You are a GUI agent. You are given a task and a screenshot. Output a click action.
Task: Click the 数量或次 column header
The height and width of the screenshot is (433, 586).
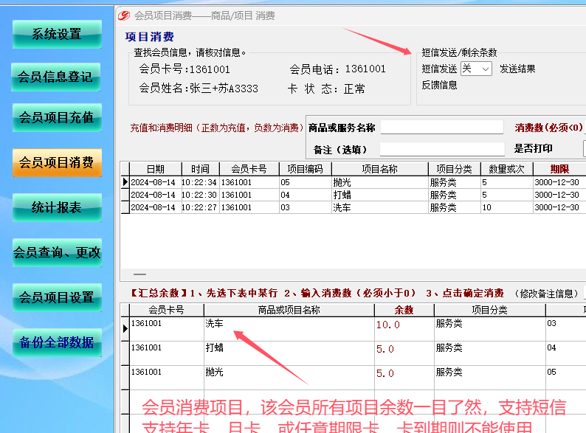[x=507, y=169]
